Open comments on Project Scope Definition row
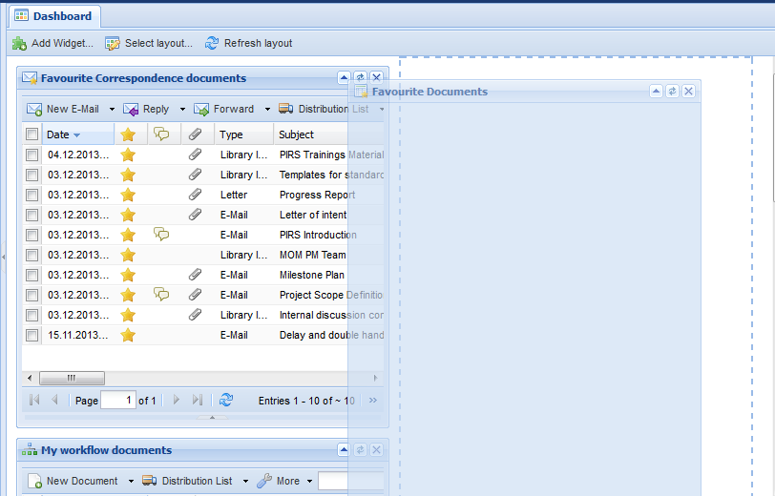The image size is (775, 496). click(161, 295)
